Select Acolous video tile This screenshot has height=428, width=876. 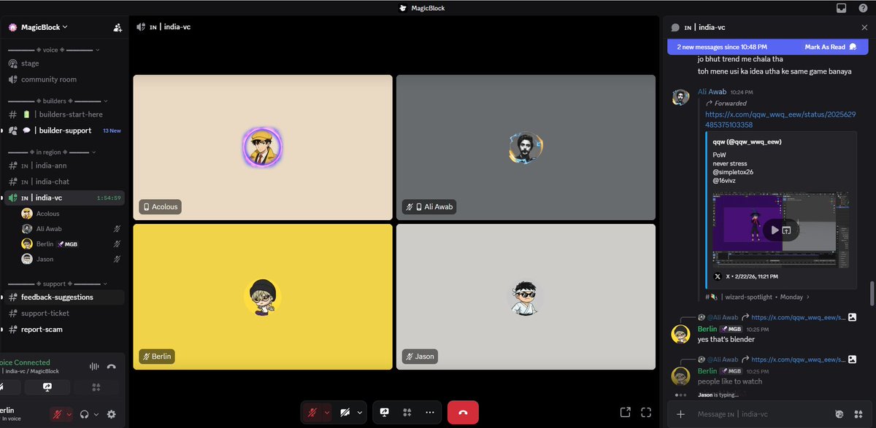click(263, 147)
